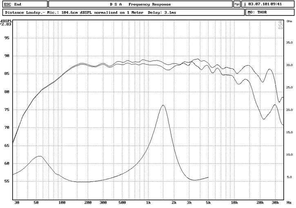Click the 20k label on the frequency axis
The image size is (296, 208).
[260, 203]
